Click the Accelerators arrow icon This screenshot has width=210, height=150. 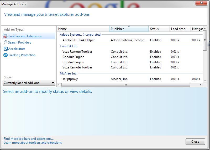pyautogui.click(x=6, y=49)
